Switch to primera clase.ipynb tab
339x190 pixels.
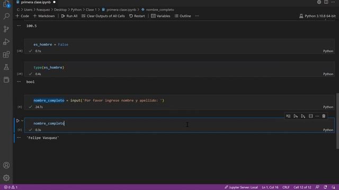pos(36,2)
